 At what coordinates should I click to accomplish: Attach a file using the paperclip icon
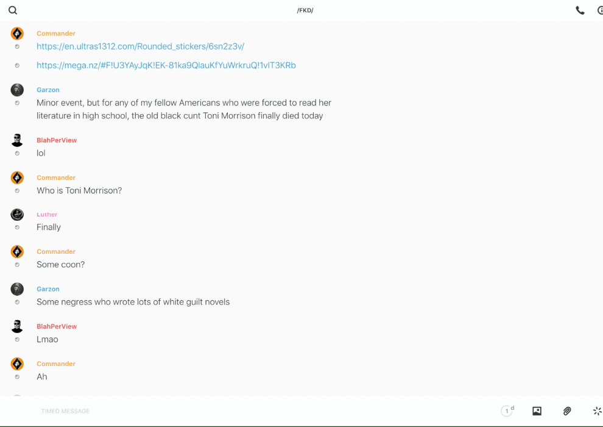coord(567,411)
